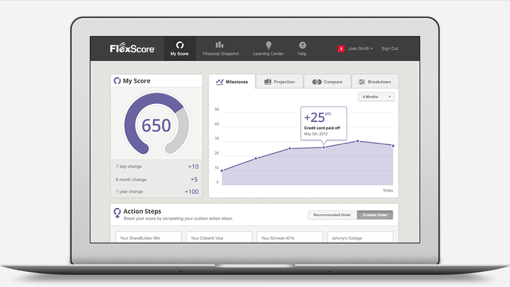Click the FlexScore logo
This screenshot has width=510, height=287.
132,49
